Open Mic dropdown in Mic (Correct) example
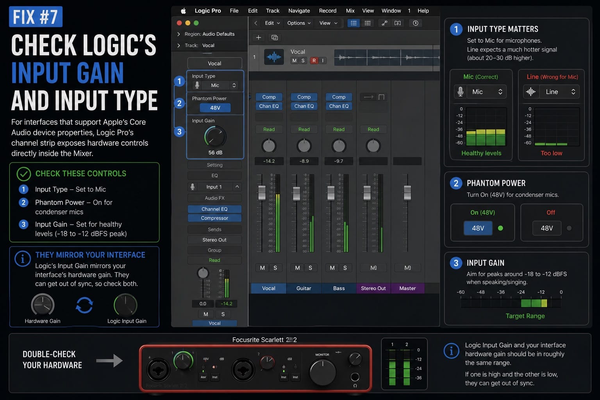 point(487,92)
